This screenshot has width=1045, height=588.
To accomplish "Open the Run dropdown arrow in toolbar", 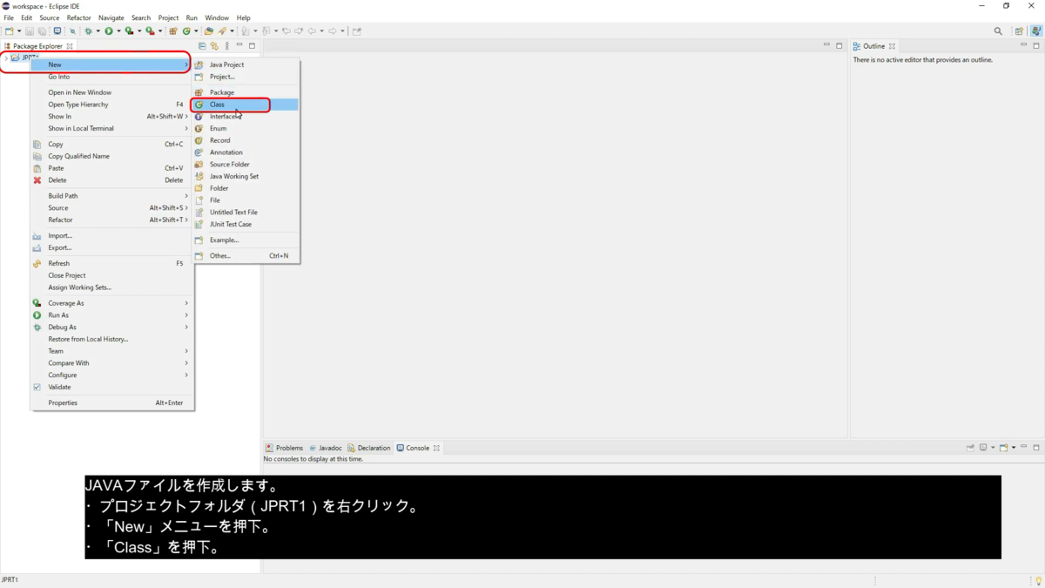I will (118, 31).
